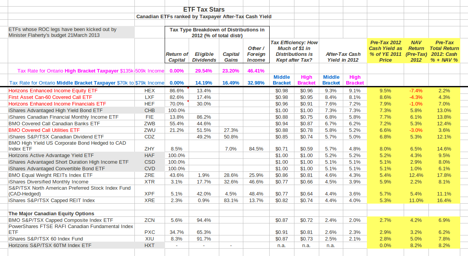Select the "Capital Gains" column header

click(230, 56)
